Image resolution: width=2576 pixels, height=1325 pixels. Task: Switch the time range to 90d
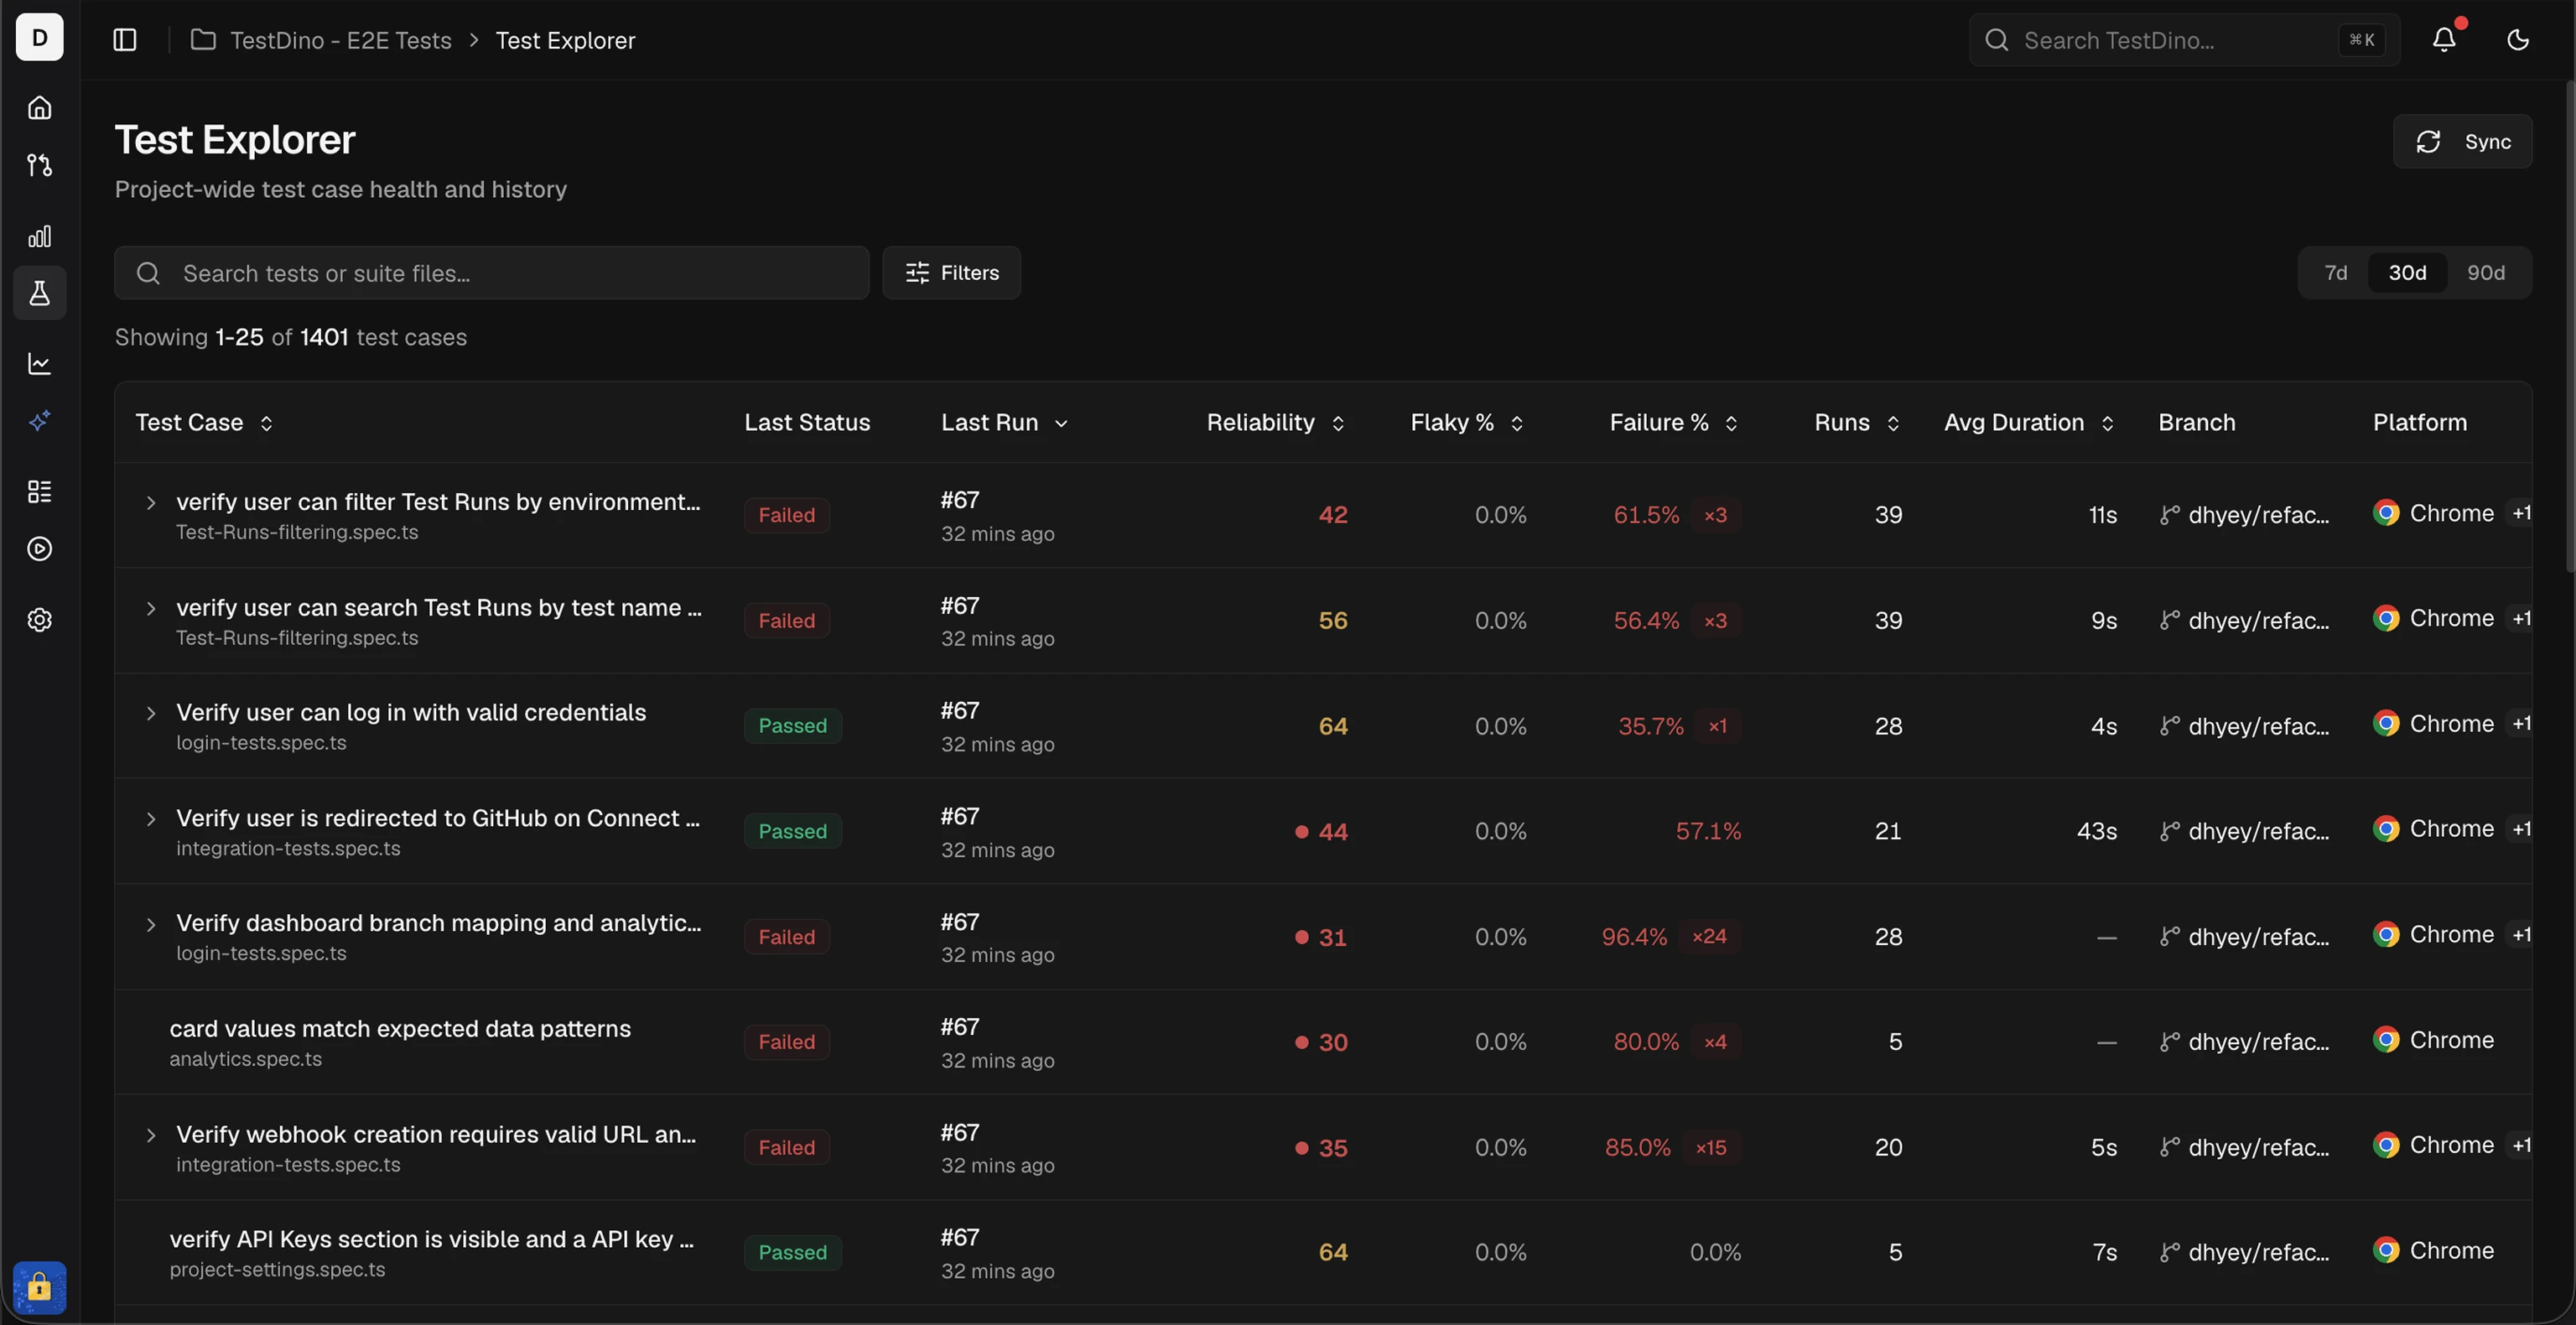click(x=2485, y=273)
